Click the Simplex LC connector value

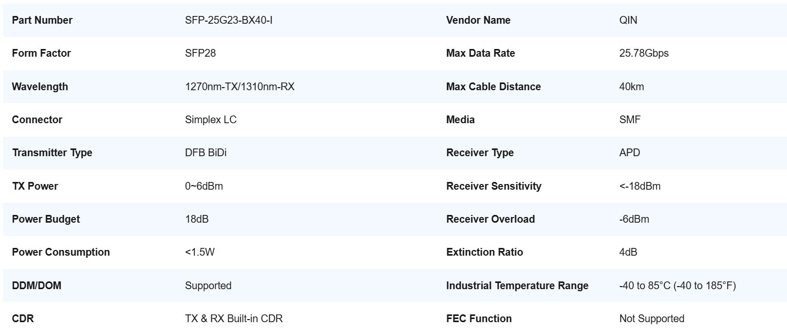point(211,120)
